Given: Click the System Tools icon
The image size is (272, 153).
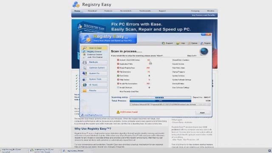Looking at the screenshot, I should pyautogui.click(x=85, y=79).
